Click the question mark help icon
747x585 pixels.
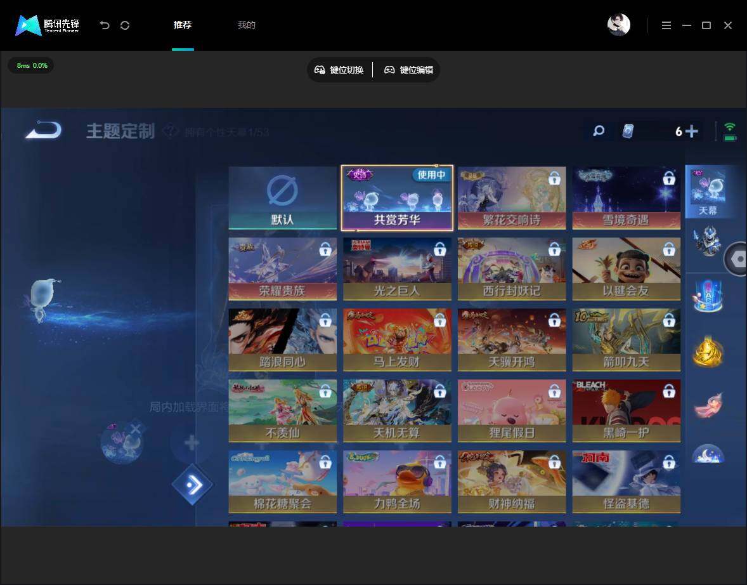171,131
